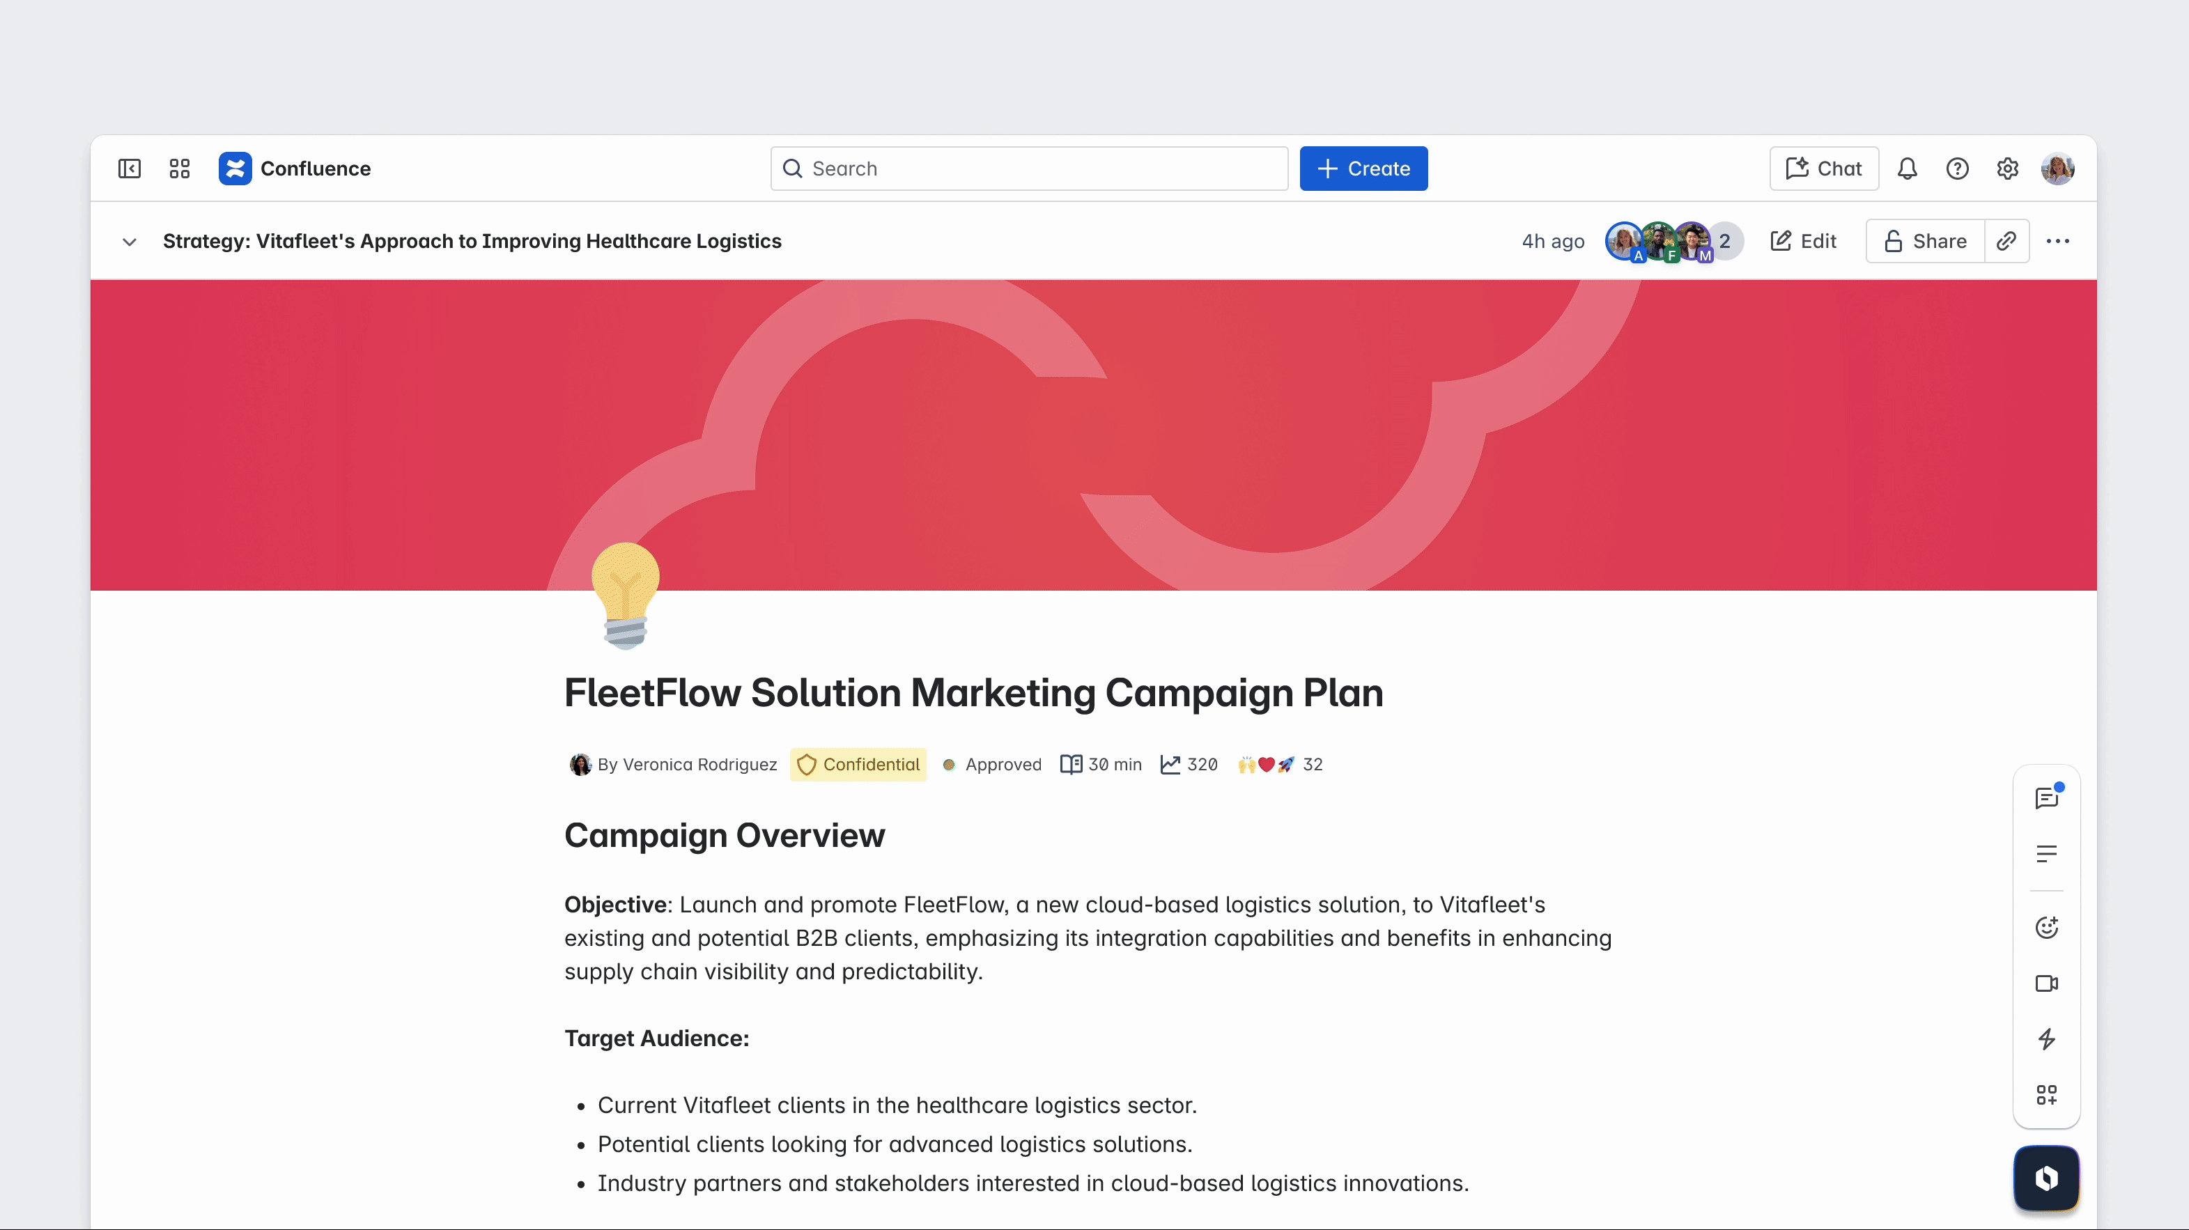The height and width of the screenshot is (1230, 2189).
Task: Click the Search input field
Action: click(1028, 168)
